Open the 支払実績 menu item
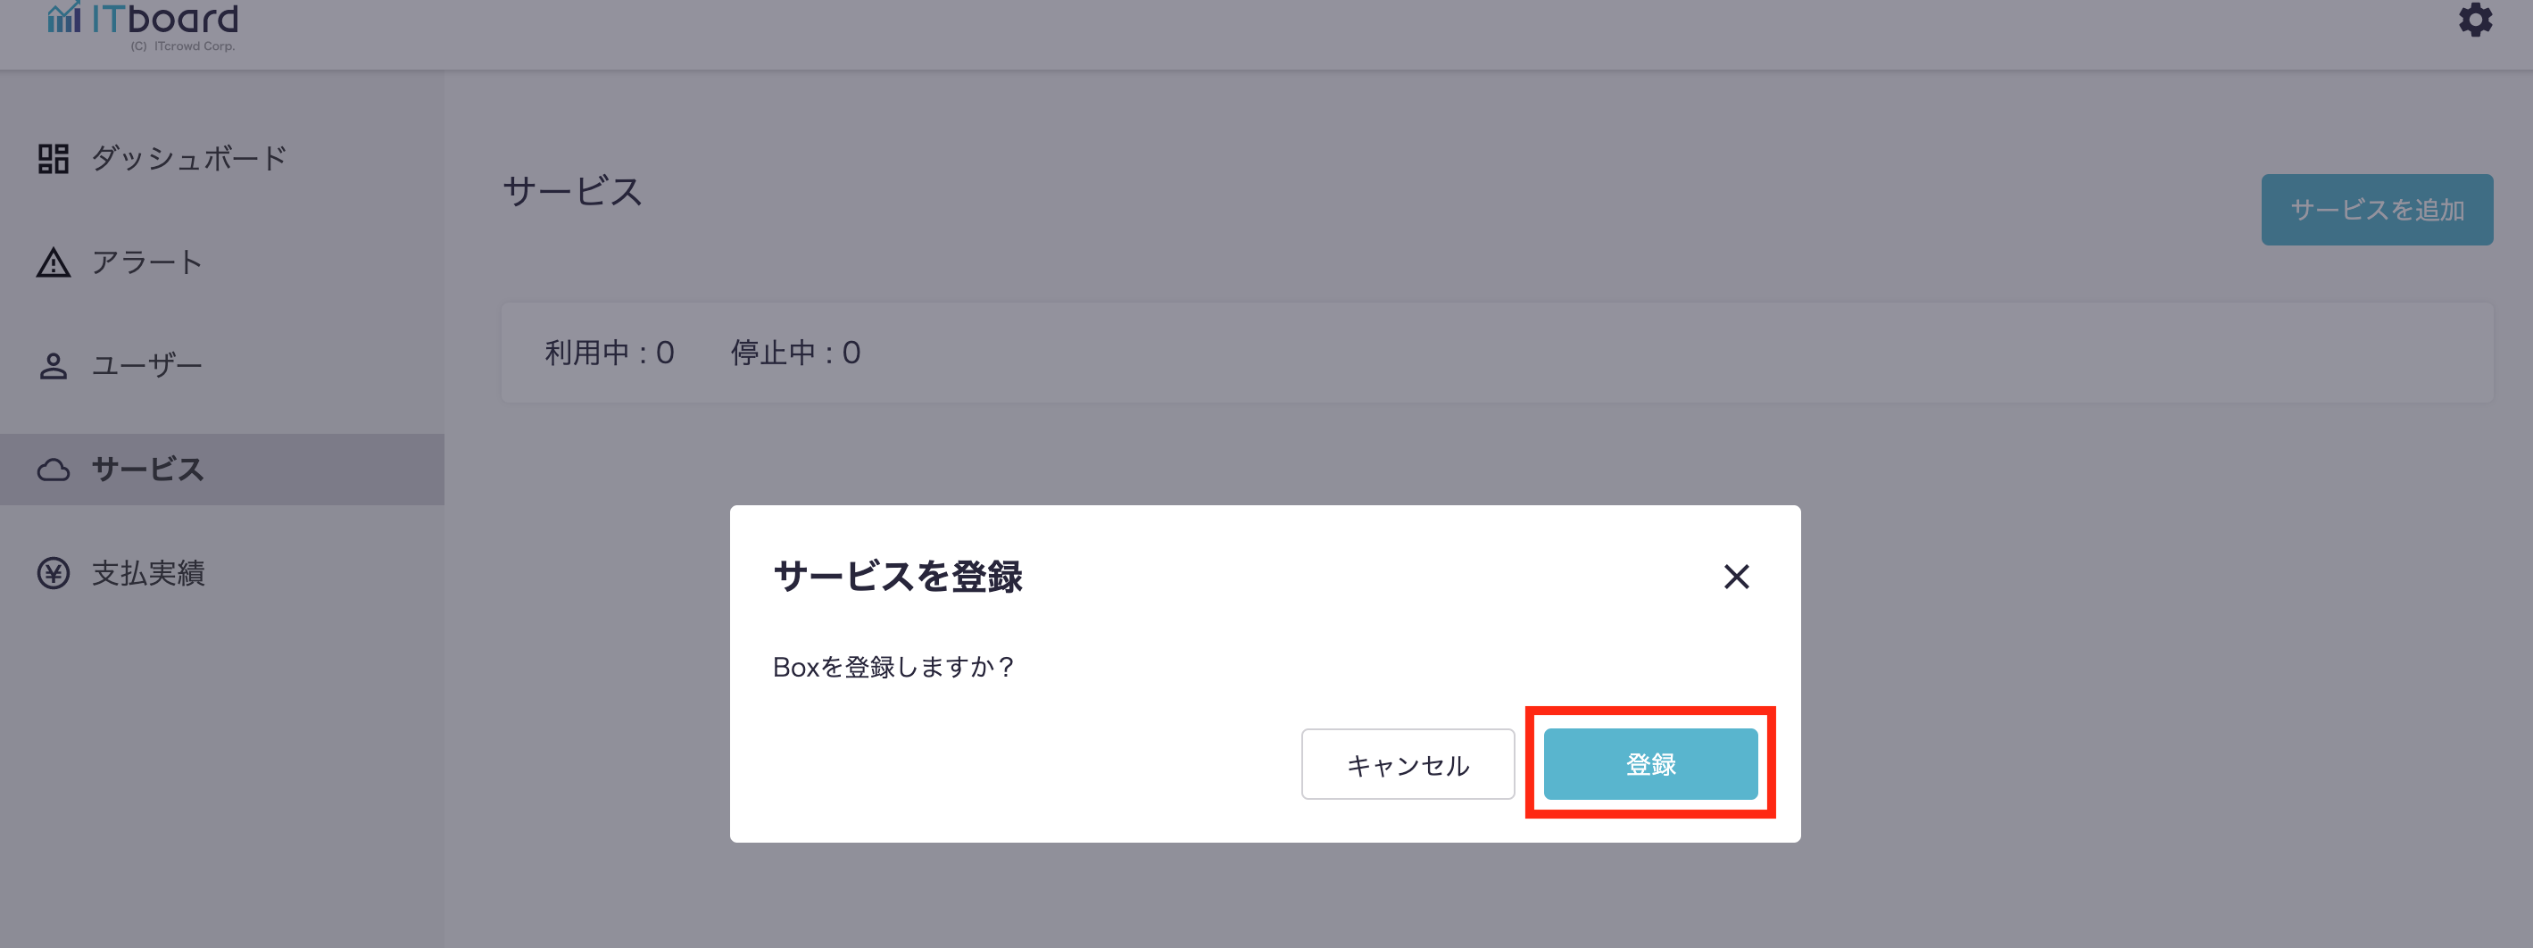This screenshot has height=948, width=2533. pyautogui.click(x=148, y=573)
